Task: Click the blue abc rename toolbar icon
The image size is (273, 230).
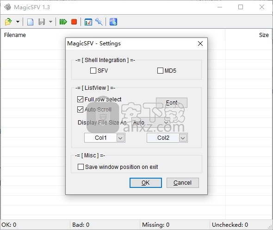Action: pyautogui.click(x=113, y=22)
